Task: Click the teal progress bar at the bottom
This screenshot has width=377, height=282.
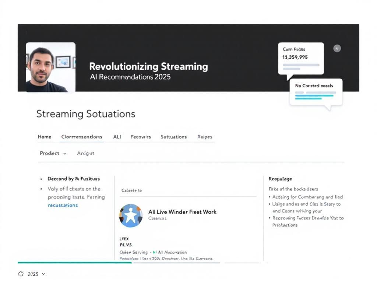Action: tap(74, 262)
